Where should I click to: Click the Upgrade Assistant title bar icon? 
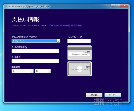tap(6, 6)
